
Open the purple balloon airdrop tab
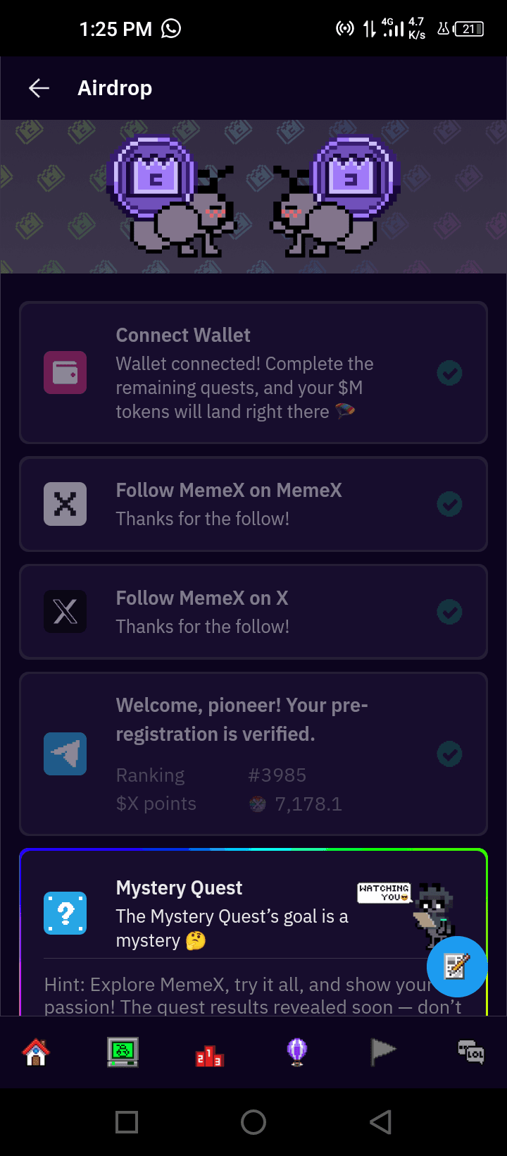[x=296, y=1052]
